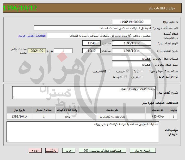
Task: Click the validity time field 10:10
Action: coord(91,51)
